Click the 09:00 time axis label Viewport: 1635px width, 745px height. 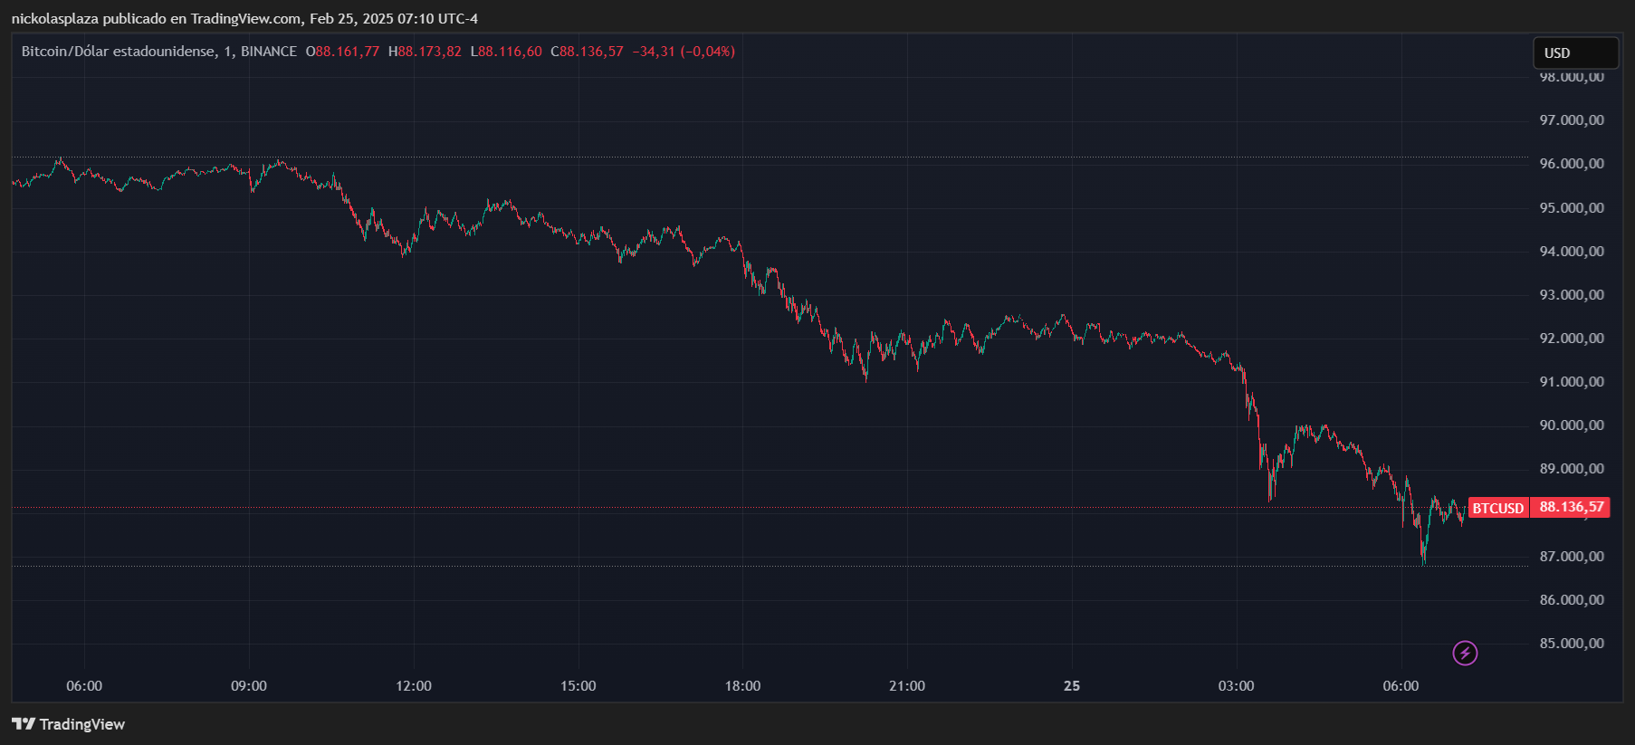click(x=249, y=686)
